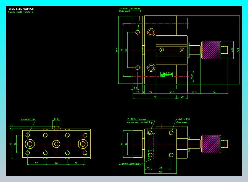Click the "ø20" diameter dimension

[x=192, y=77]
